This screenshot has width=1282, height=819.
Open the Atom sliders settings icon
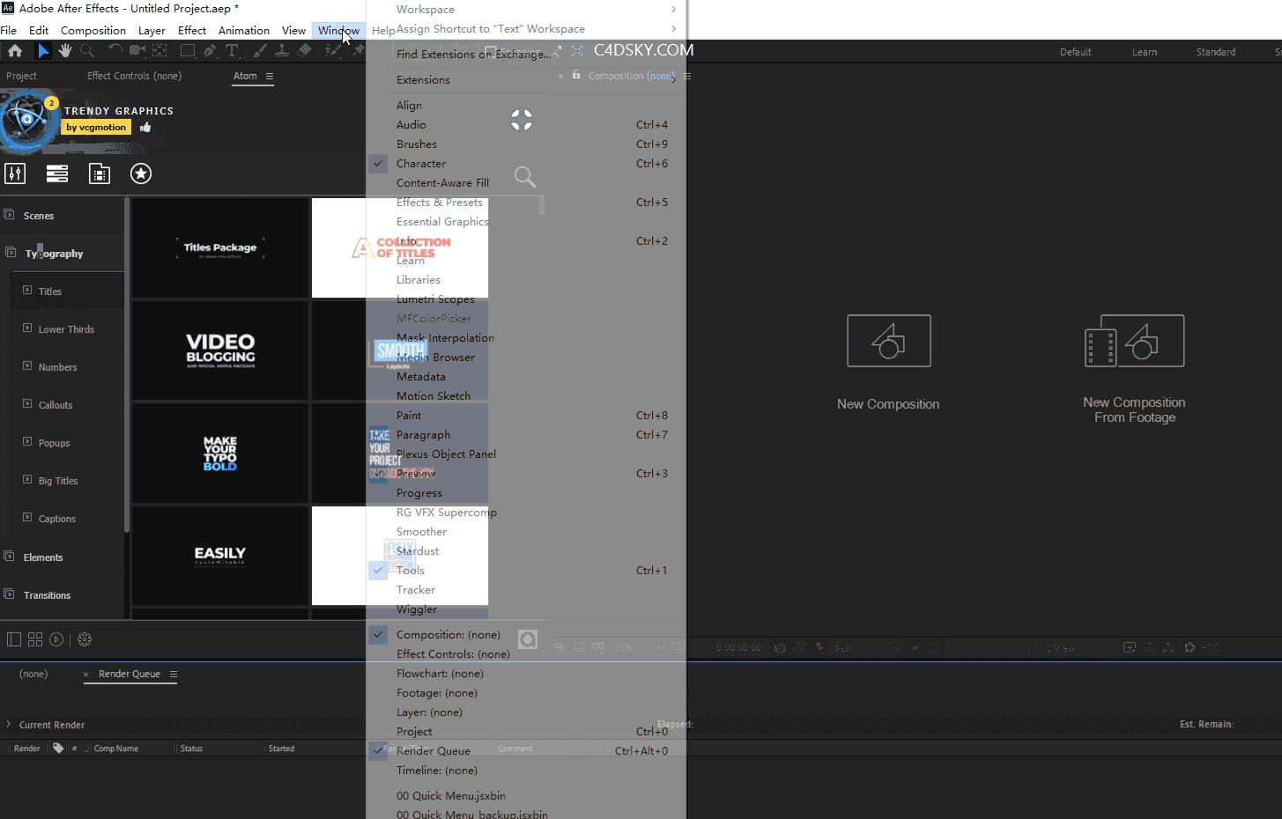pos(15,173)
